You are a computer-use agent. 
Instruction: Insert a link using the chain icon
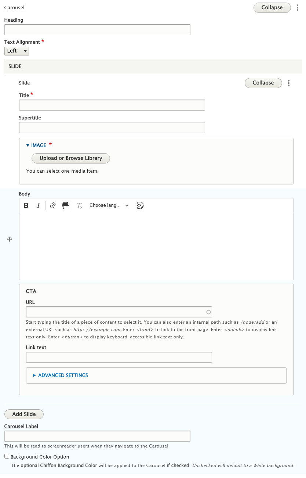pyautogui.click(x=53, y=205)
